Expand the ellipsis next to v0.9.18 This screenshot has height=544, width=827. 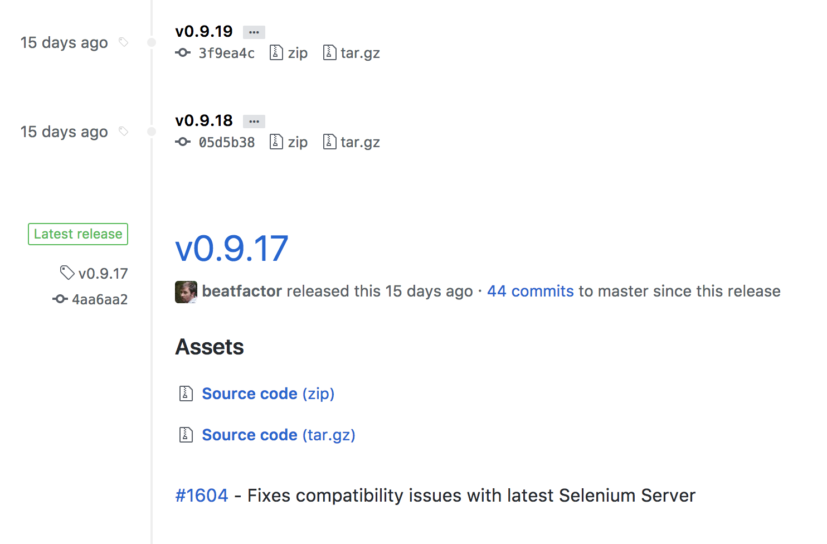coord(254,122)
